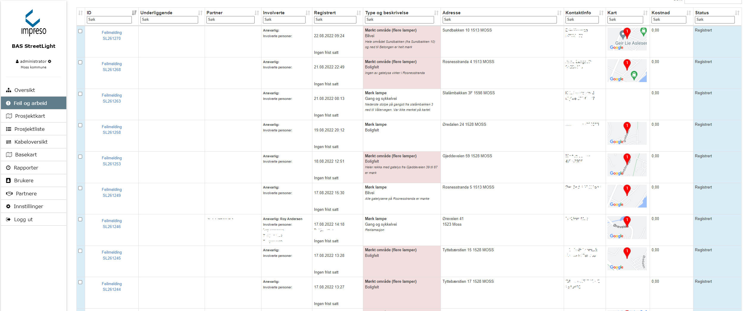Click the sort arrows on Kostnad column
This screenshot has height=311, width=744.
pos(689,13)
